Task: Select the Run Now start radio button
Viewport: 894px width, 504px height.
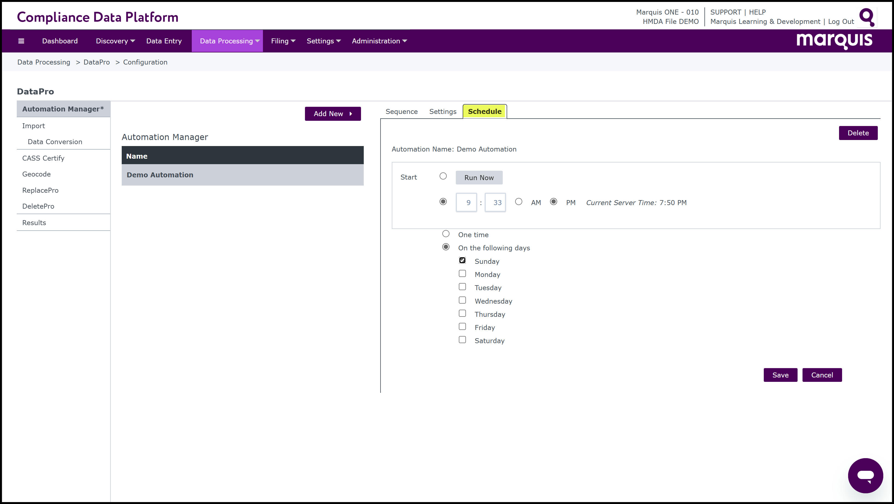Action: (x=443, y=176)
